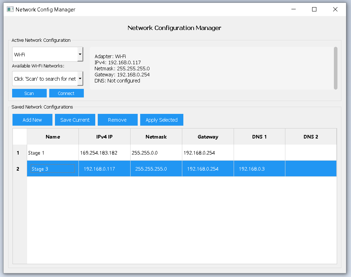351x277 pixels.
Task: Sort by the Name column header
Action: click(53, 137)
